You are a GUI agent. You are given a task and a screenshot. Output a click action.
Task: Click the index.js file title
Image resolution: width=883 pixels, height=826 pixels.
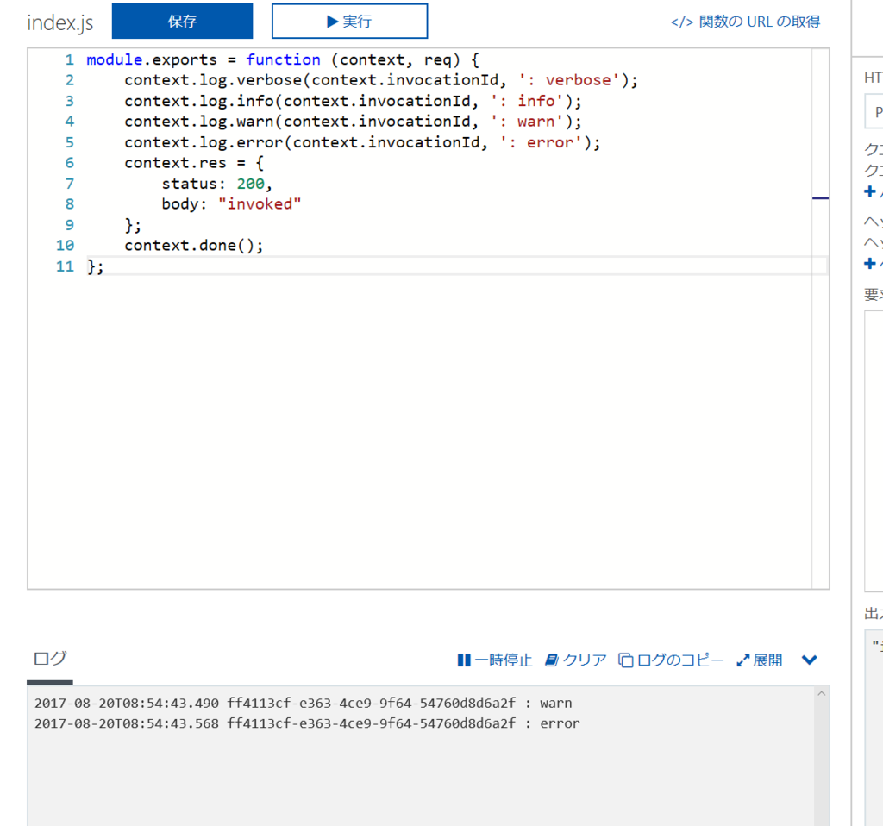tap(60, 22)
